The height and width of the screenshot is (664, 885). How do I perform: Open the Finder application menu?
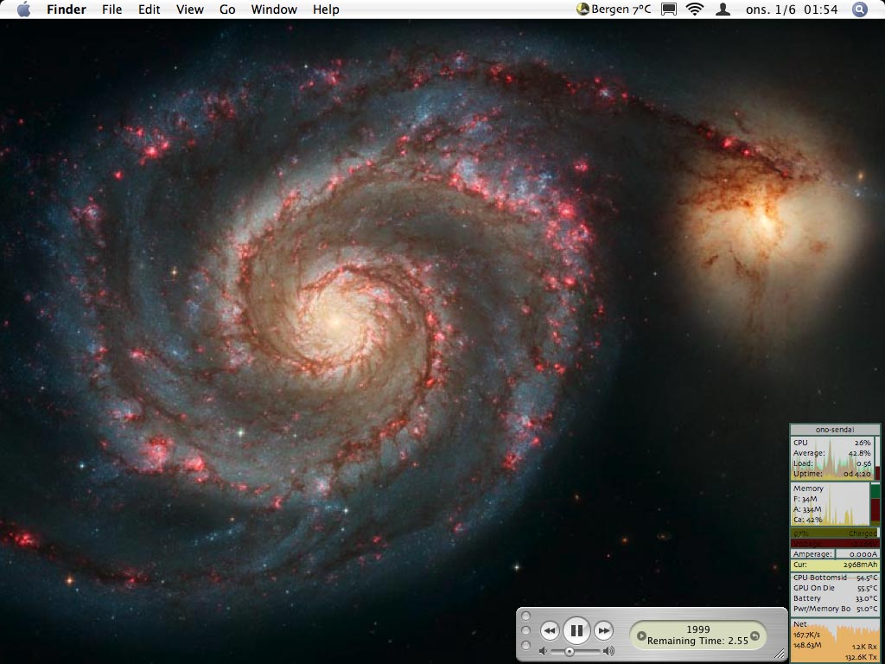pyautogui.click(x=66, y=10)
